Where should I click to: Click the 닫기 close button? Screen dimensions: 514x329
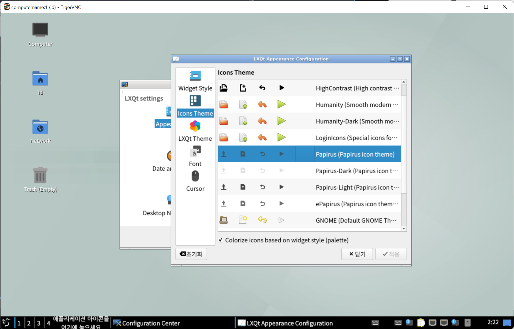(x=357, y=254)
